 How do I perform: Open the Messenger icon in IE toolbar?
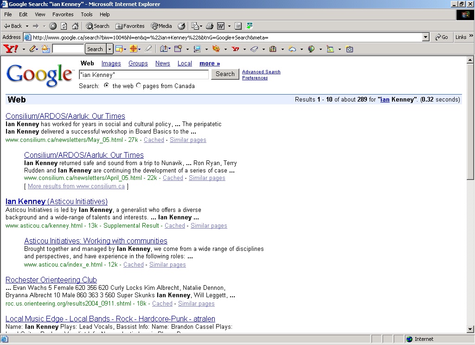point(249,26)
